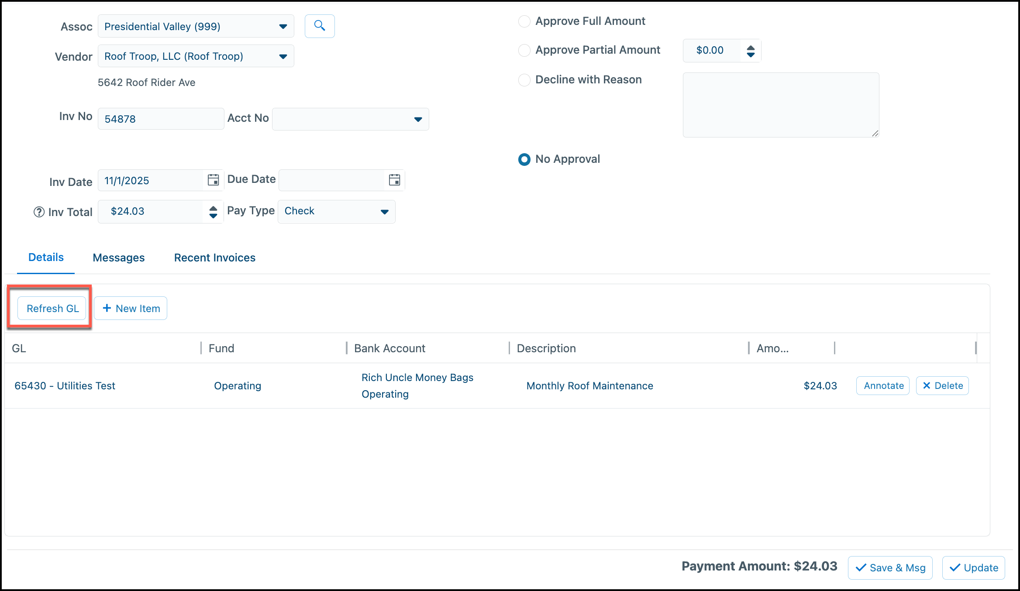Click the Inv Total help question-mark icon

point(39,212)
